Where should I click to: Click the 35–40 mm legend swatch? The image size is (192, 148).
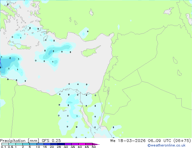[75, 144]
